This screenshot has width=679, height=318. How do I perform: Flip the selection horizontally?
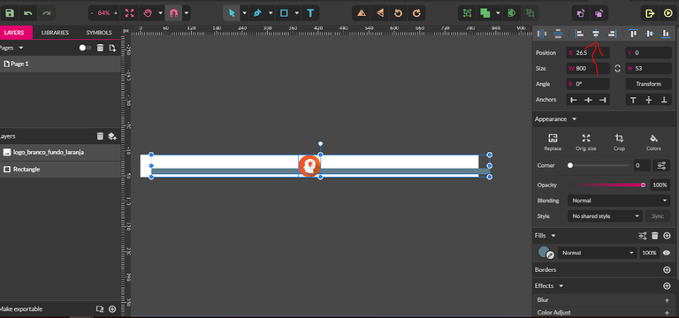[362, 13]
